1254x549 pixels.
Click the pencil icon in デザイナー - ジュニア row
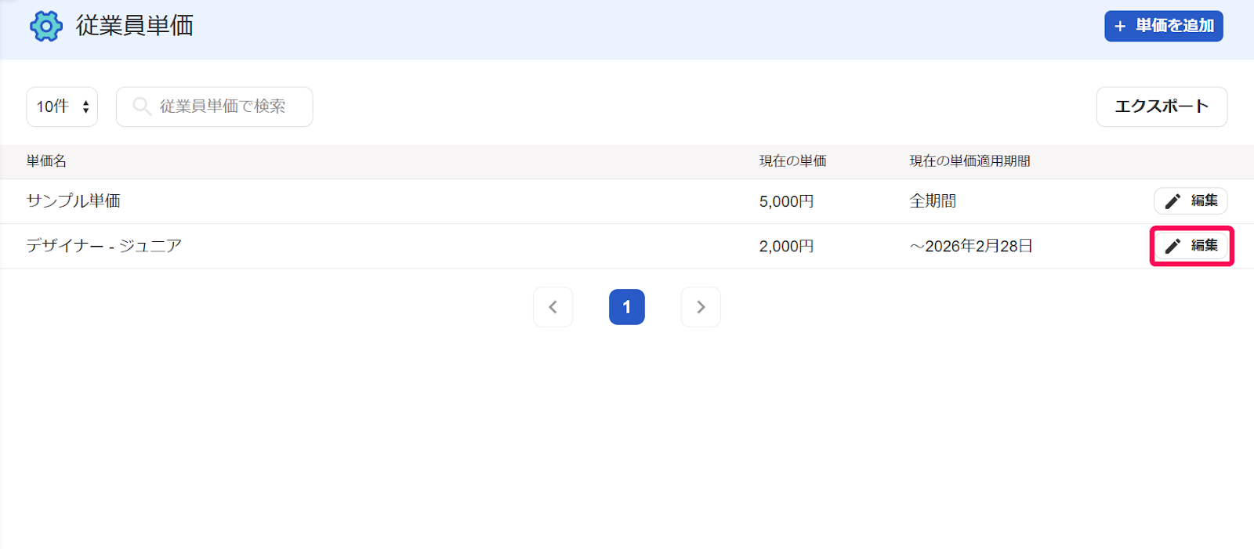pyautogui.click(x=1172, y=246)
